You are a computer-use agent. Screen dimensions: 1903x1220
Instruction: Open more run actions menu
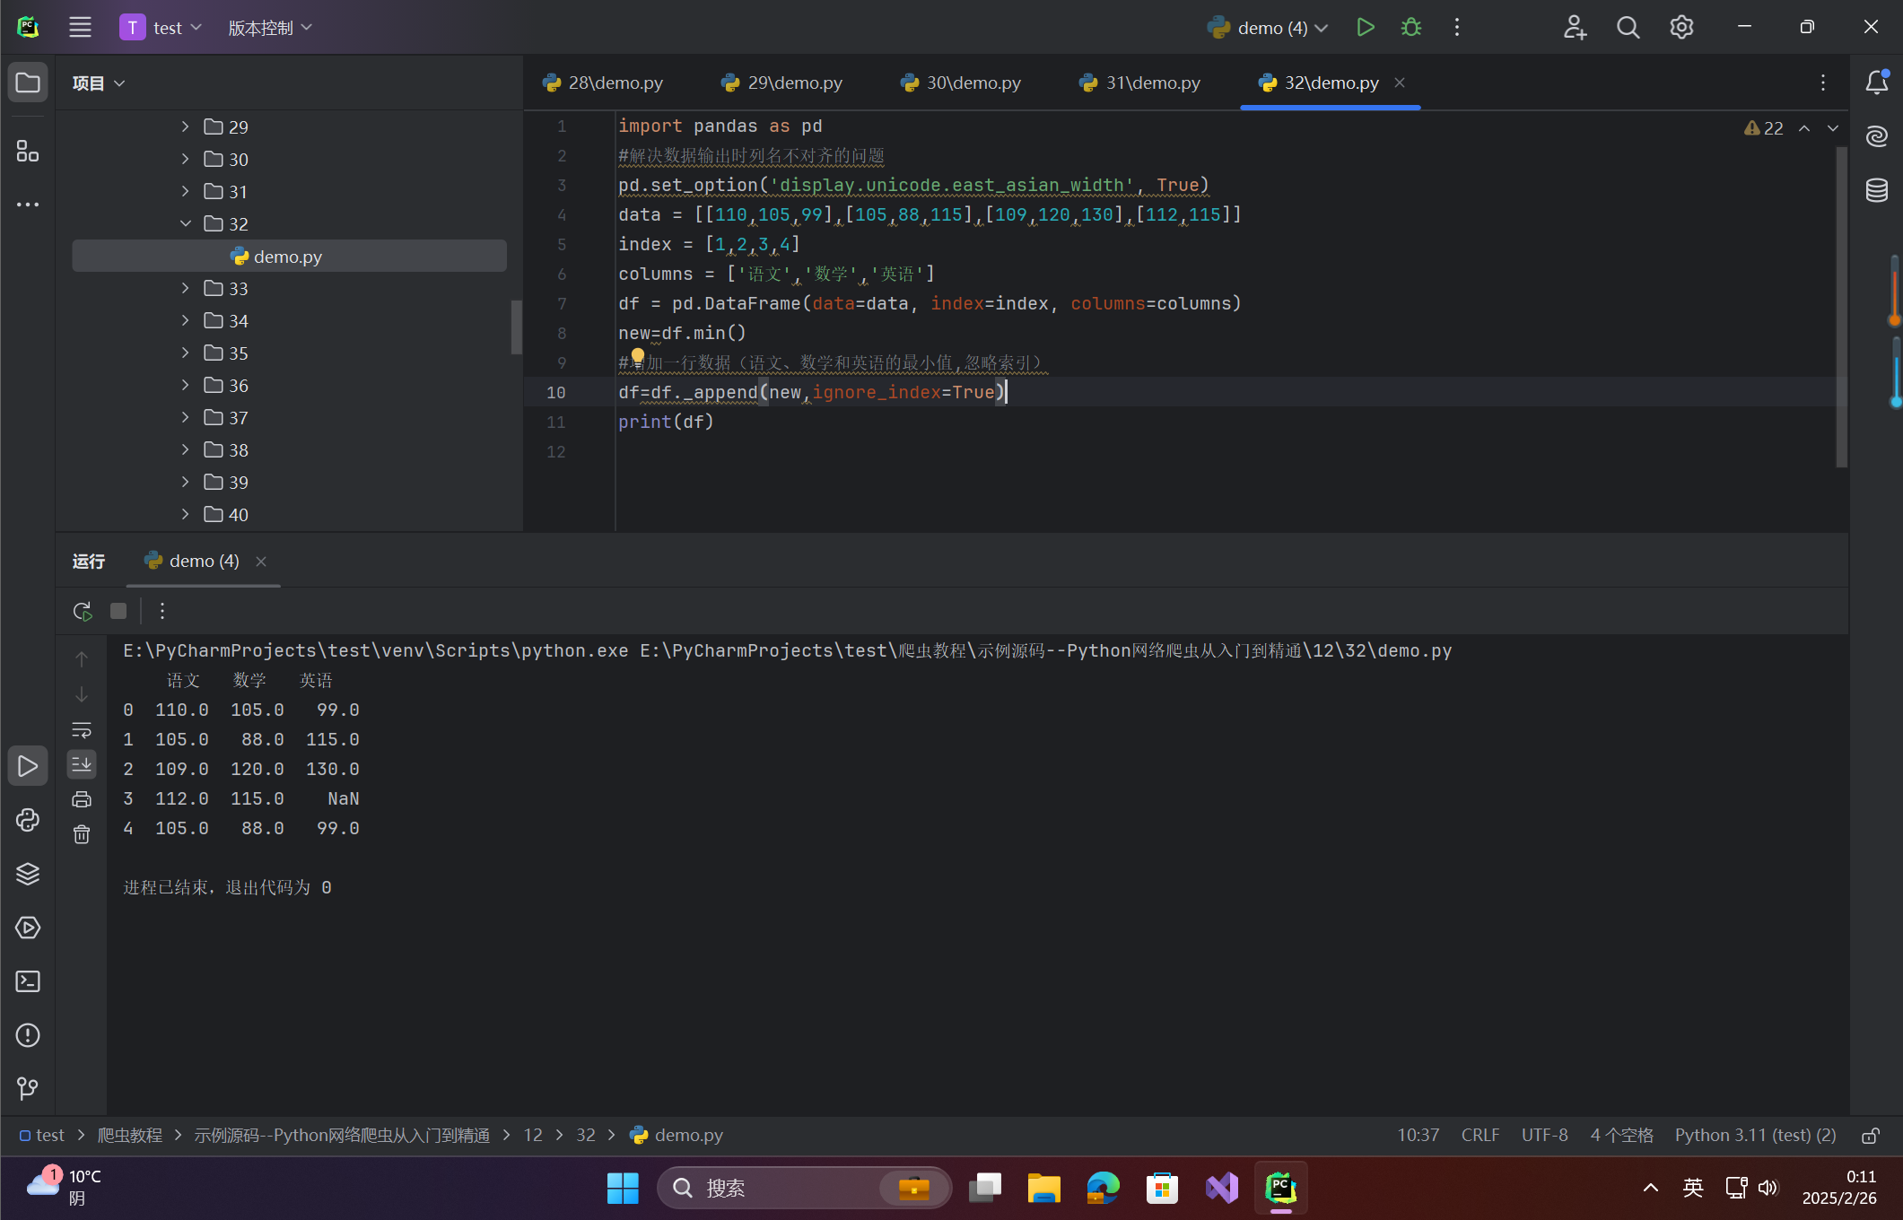click(1457, 27)
